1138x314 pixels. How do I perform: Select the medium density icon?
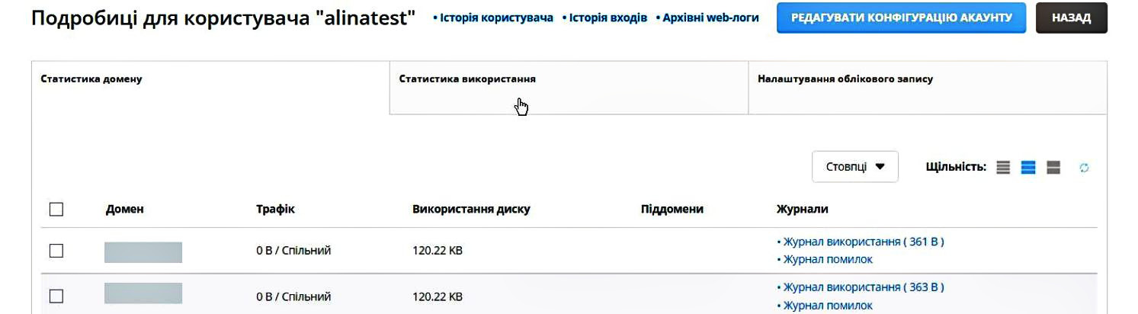pos(1028,168)
